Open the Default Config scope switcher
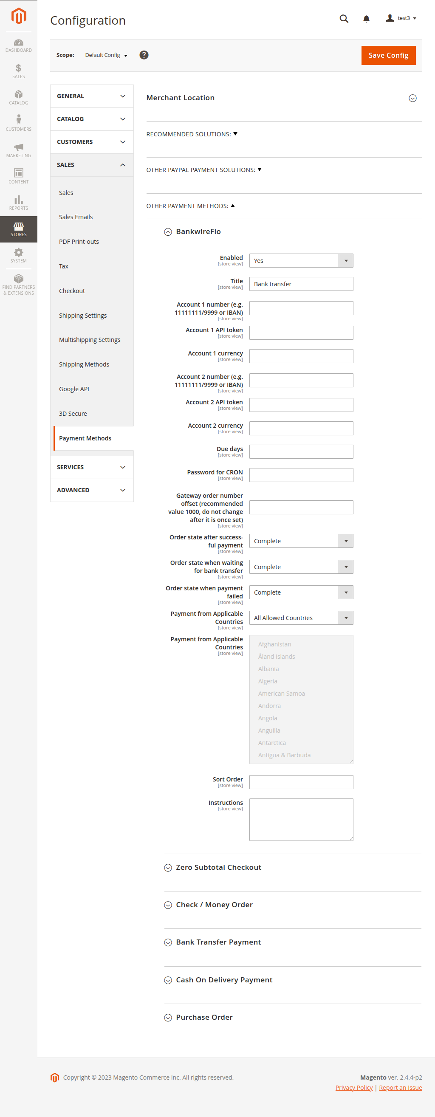Image resolution: width=435 pixels, height=1117 pixels. 106,55
